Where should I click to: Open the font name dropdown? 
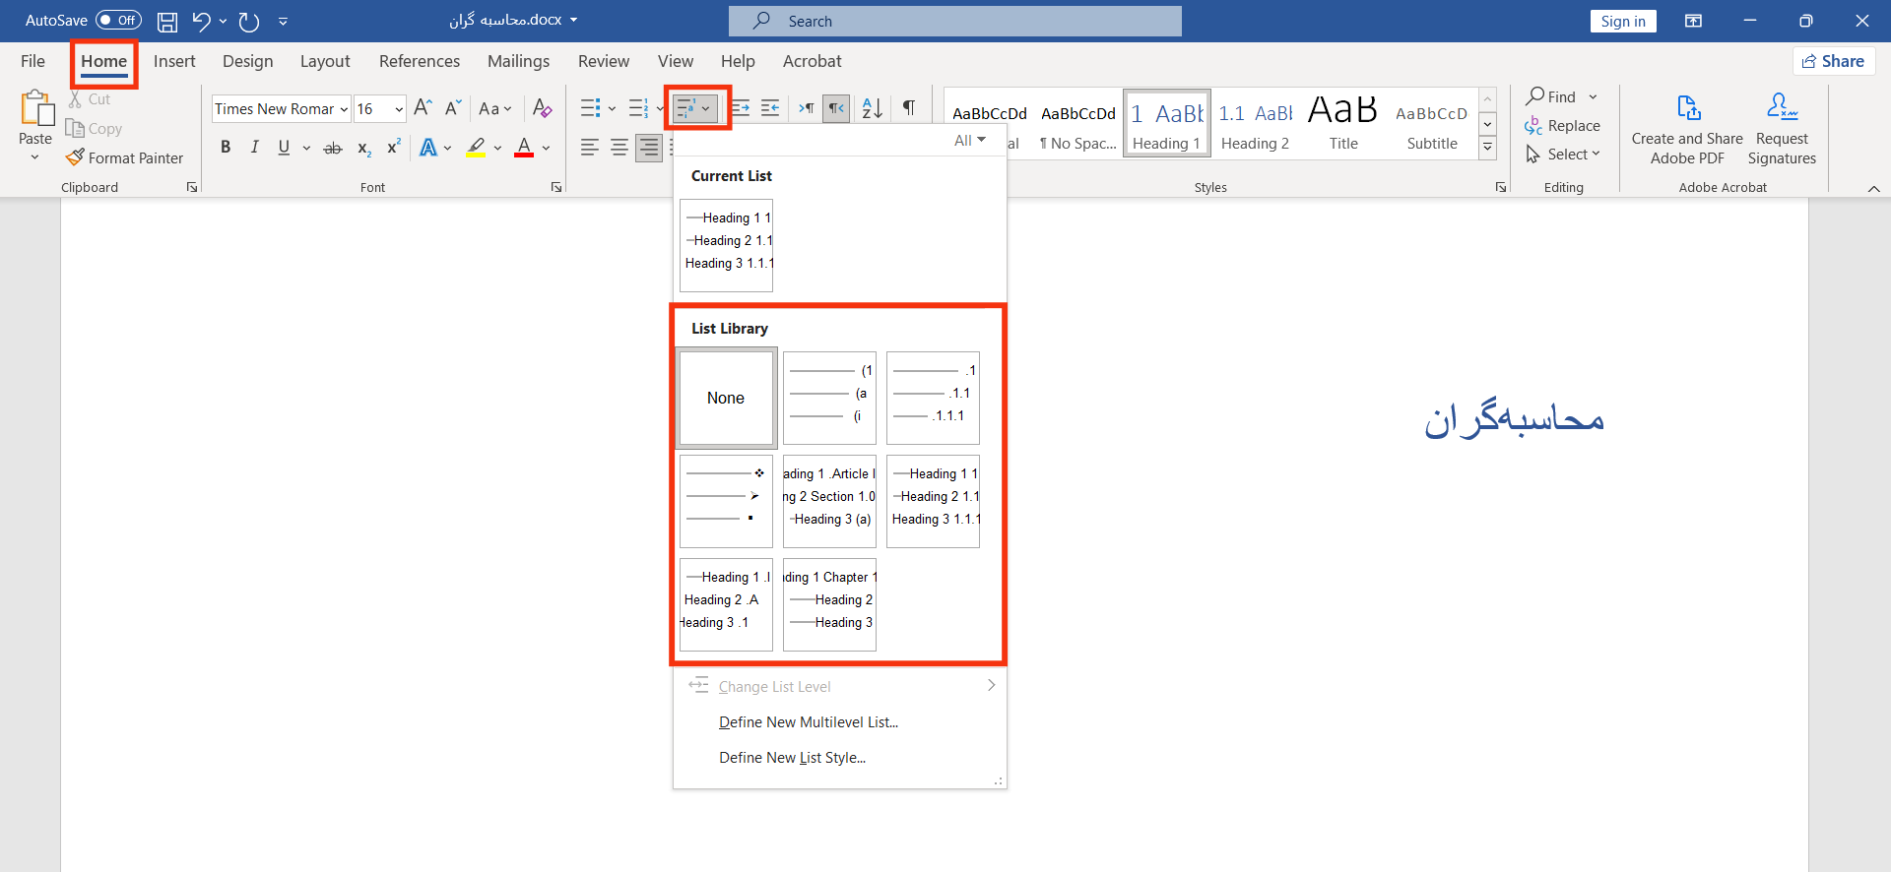(344, 109)
